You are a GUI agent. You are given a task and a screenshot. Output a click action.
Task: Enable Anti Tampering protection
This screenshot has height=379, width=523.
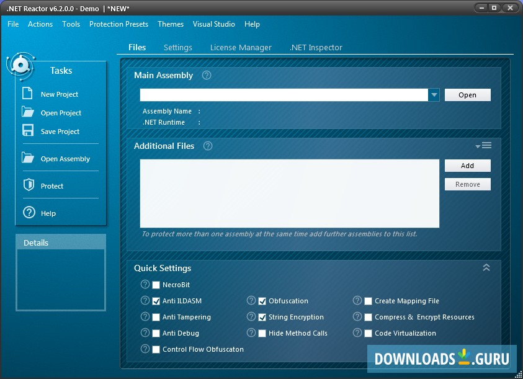[x=156, y=317]
